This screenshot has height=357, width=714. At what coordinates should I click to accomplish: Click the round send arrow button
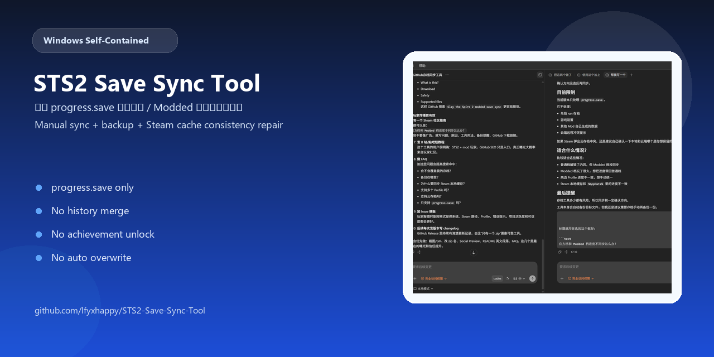[x=532, y=278]
